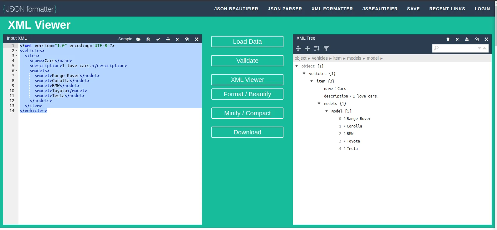
Task: Collapse all nodes in the XML Tree toolbar
Action: (x=308, y=48)
